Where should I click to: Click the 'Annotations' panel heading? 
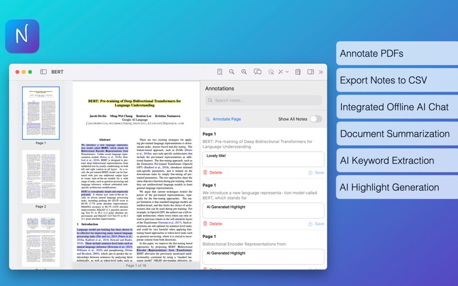point(219,89)
